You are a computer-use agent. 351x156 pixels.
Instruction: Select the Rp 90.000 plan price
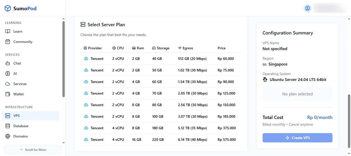pos(226,82)
